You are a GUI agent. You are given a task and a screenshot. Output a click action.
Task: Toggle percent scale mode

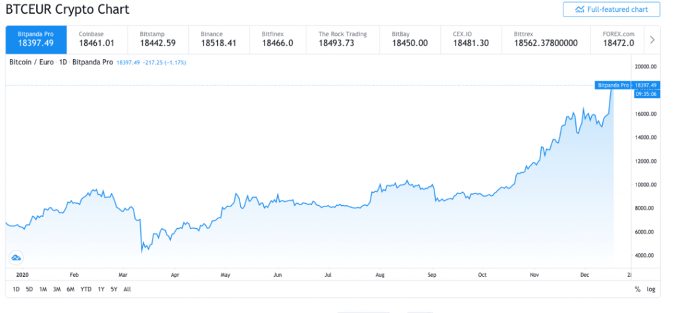[637, 289]
